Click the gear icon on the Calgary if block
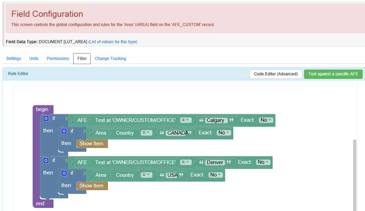 [x=46, y=118]
